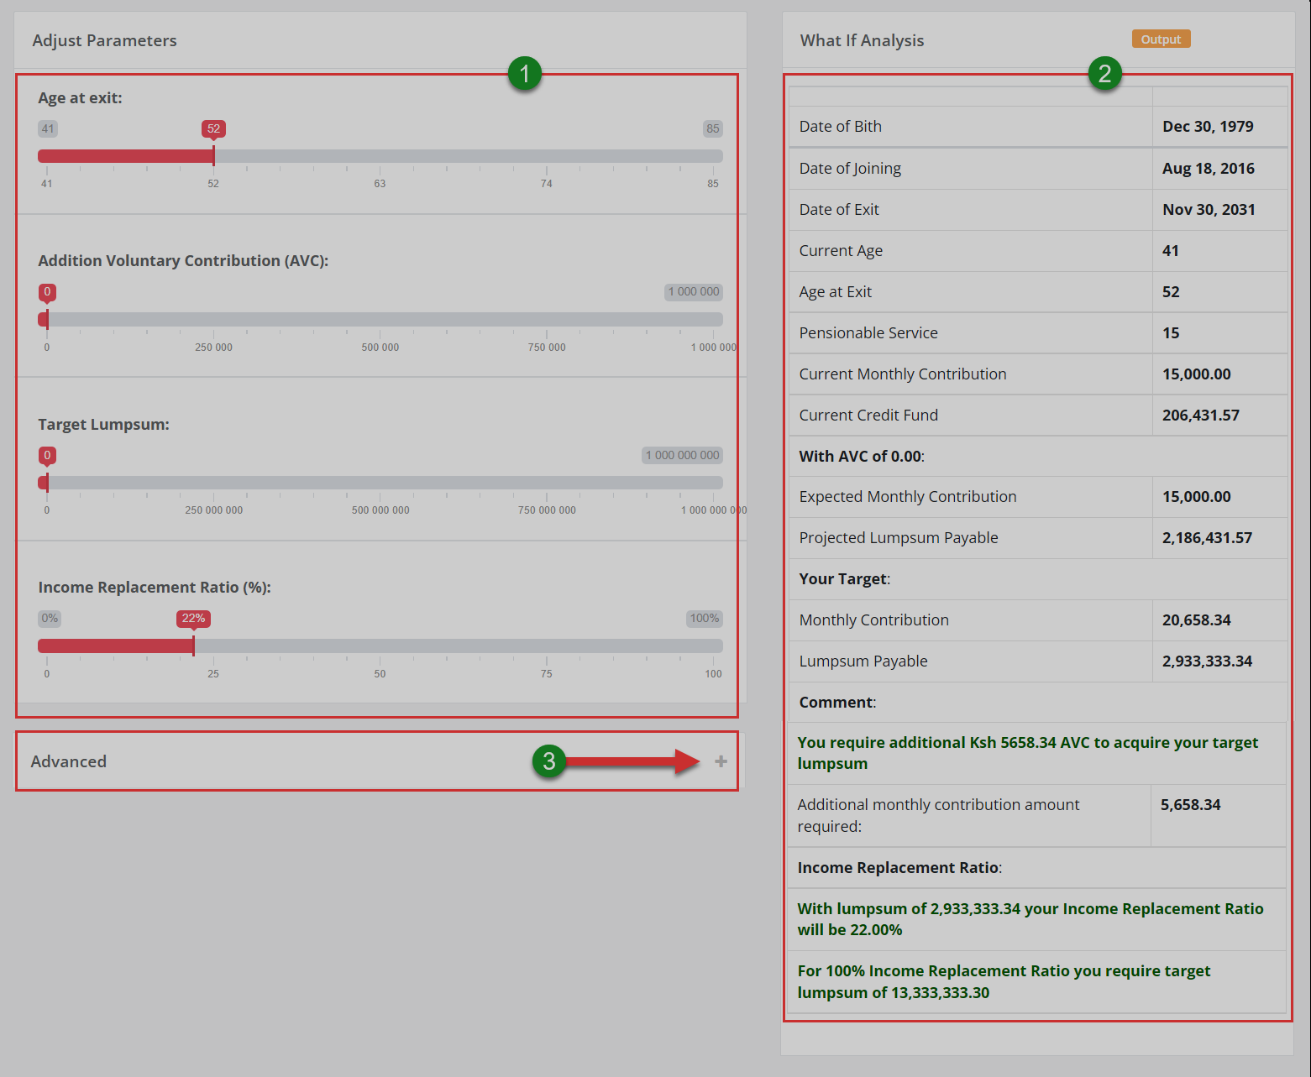Set Target Lumpsum slider to 750 000 000
The image size is (1311, 1077).
[x=547, y=483]
